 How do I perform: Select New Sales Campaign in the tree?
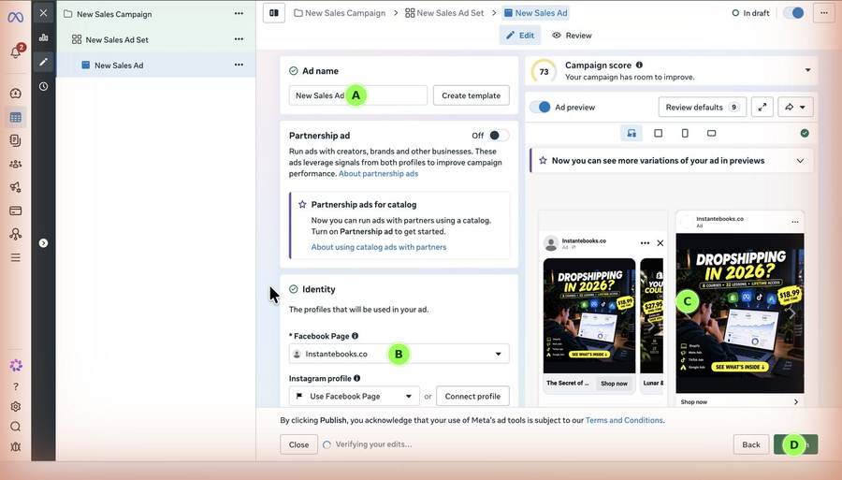pyautogui.click(x=114, y=14)
